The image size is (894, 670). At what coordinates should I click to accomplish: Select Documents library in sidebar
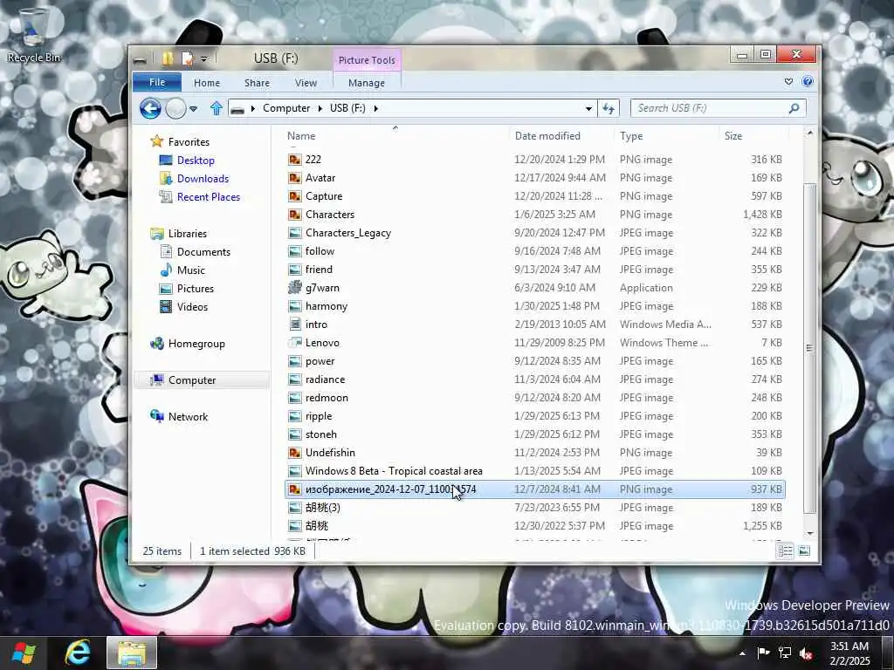coord(203,252)
